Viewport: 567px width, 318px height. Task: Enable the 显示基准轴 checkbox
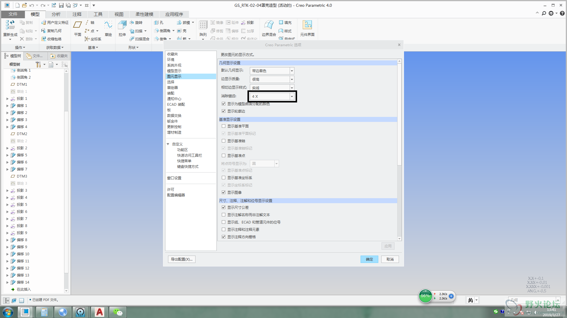(x=224, y=141)
